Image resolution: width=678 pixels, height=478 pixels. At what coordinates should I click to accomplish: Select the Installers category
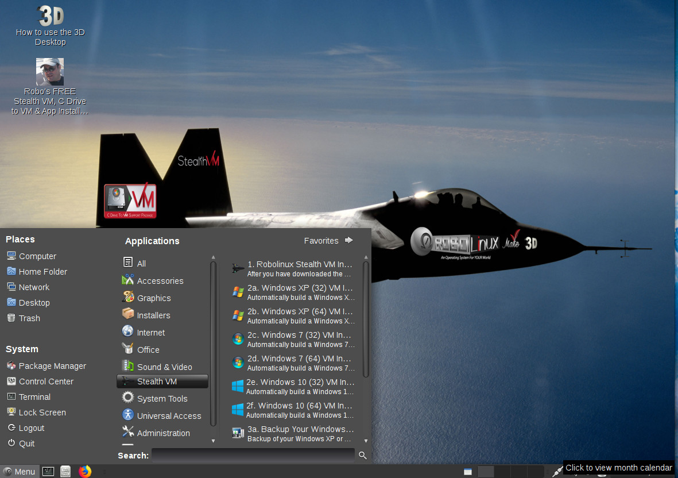162,315
